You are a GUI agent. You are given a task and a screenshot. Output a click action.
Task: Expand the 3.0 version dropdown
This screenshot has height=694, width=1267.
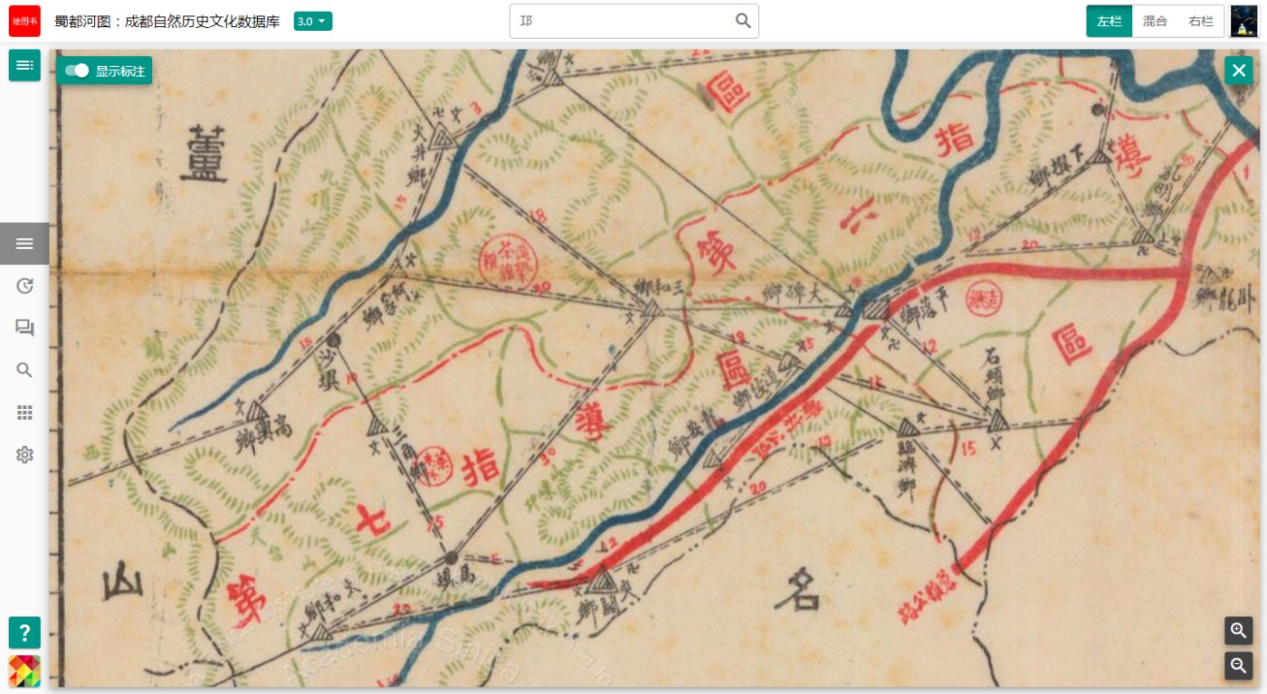(313, 21)
